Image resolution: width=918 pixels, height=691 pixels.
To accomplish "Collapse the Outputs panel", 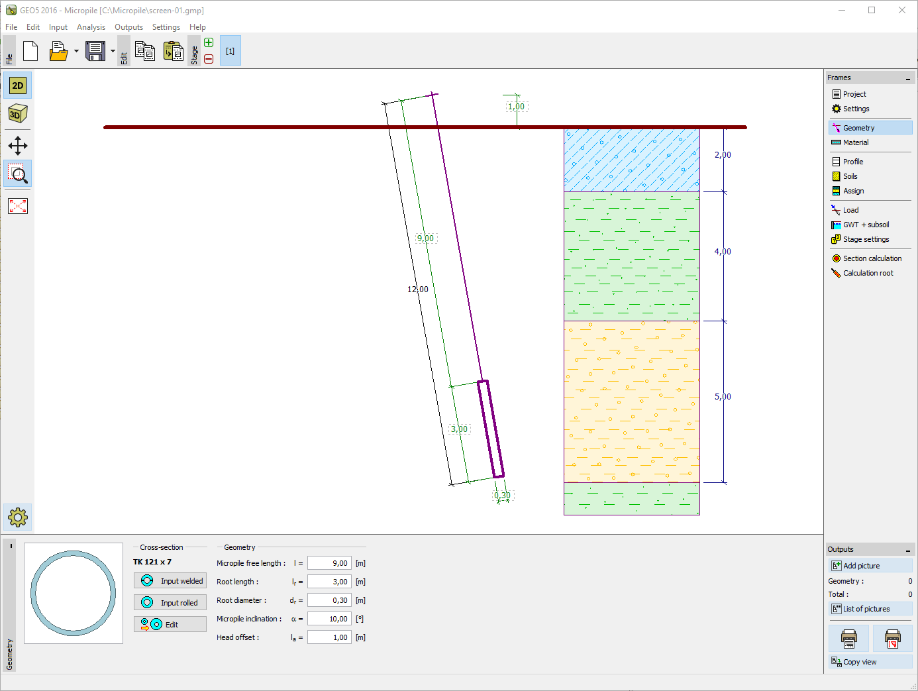I will coord(907,550).
